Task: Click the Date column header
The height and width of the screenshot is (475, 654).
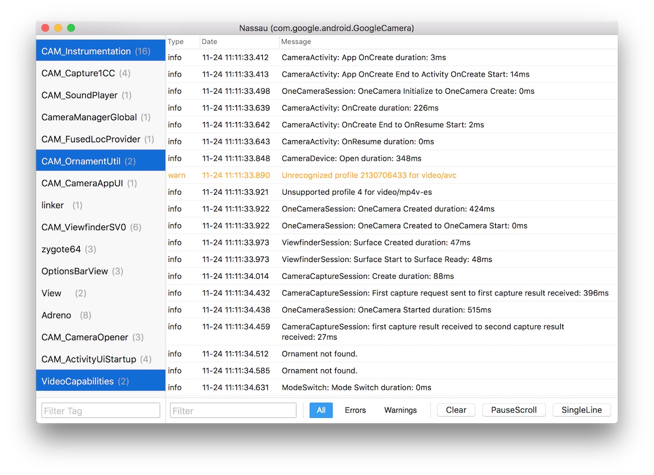Action: tap(240, 42)
